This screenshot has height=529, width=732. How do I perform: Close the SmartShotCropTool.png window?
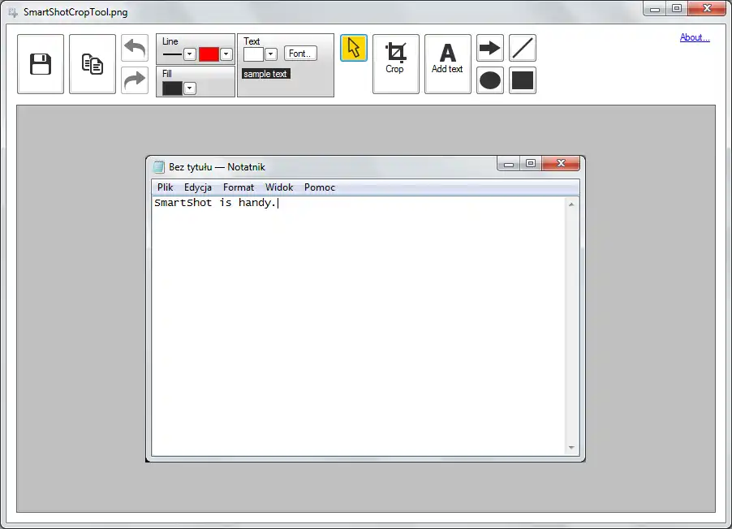(x=708, y=8)
